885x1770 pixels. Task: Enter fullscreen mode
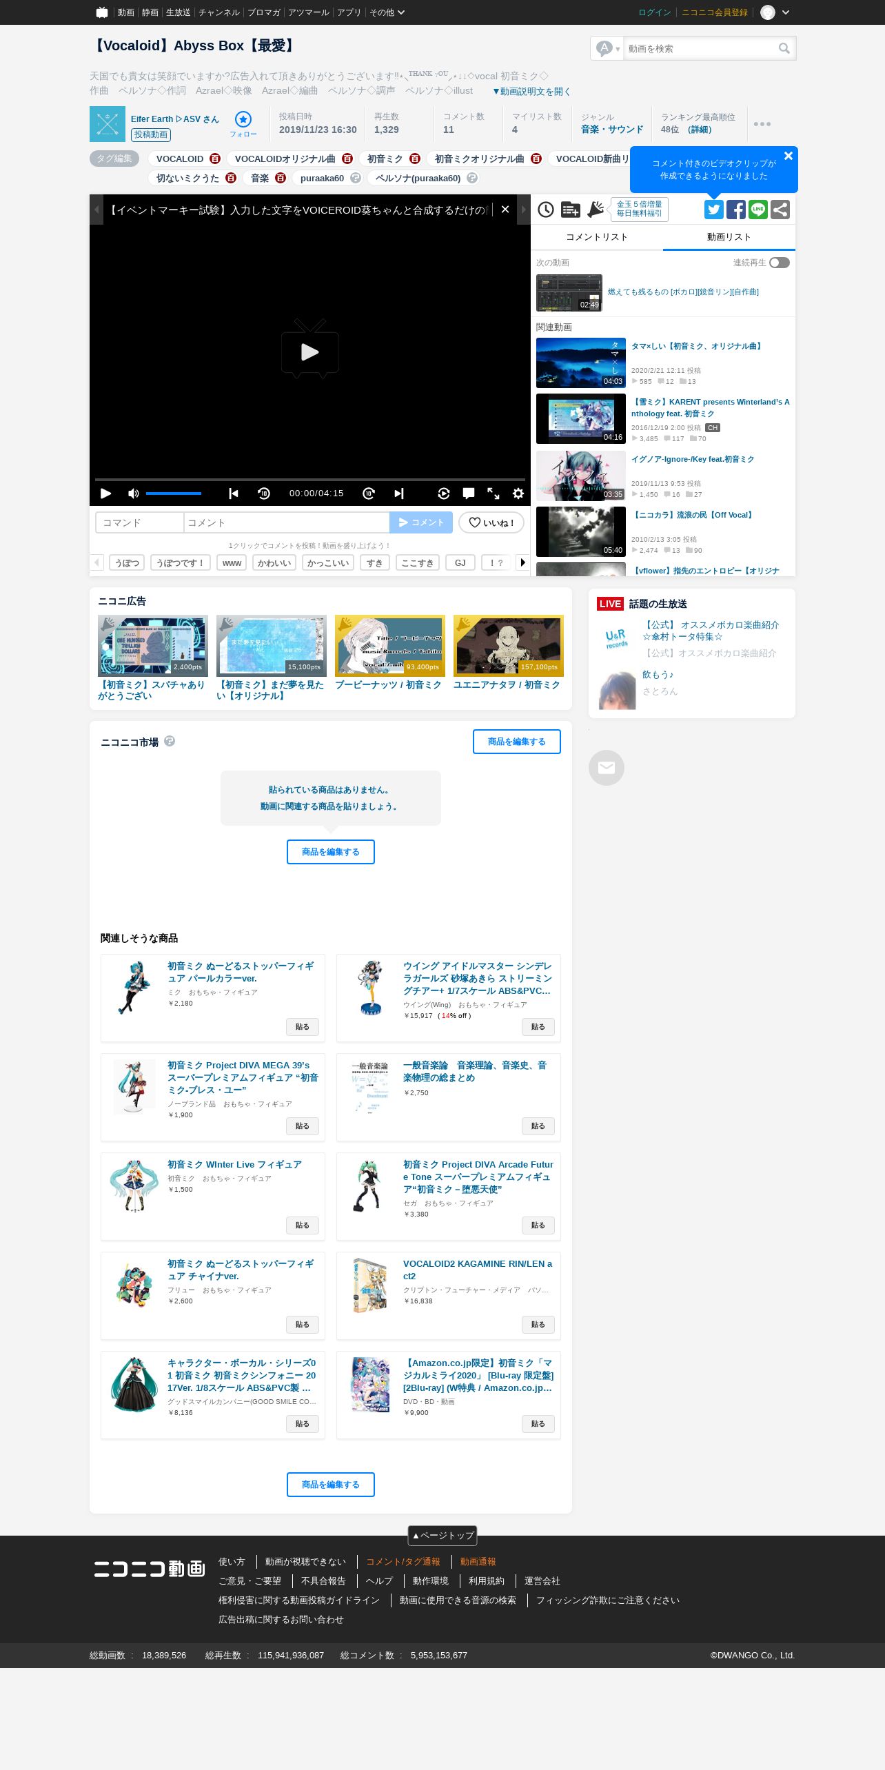[x=494, y=494]
